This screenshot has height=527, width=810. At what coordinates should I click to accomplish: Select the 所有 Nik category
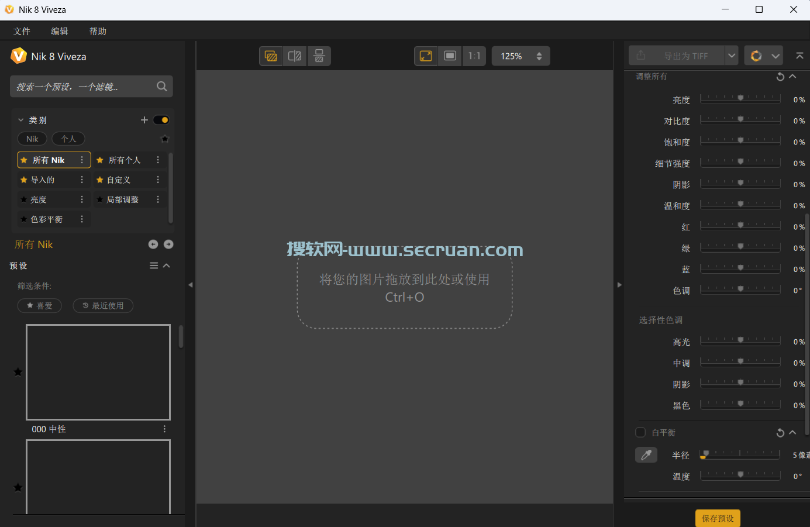click(x=54, y=160)
